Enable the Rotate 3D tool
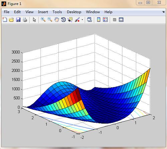This screenshot has height=149, width=167. [63, 20]
